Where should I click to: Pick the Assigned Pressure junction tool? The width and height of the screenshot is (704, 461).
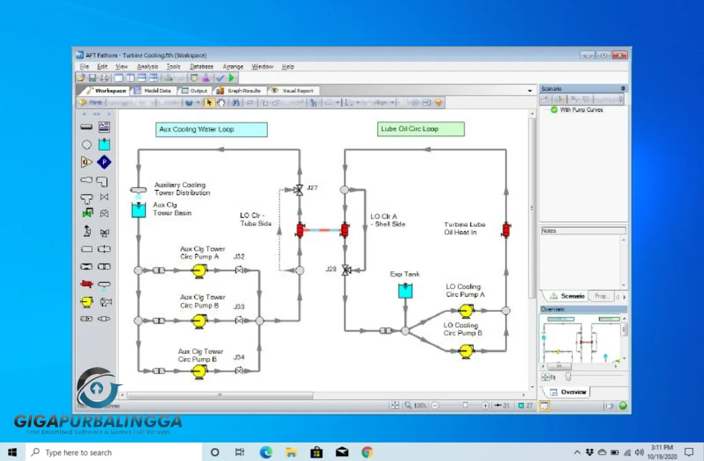pyautogui.click(x=104, y=162)
